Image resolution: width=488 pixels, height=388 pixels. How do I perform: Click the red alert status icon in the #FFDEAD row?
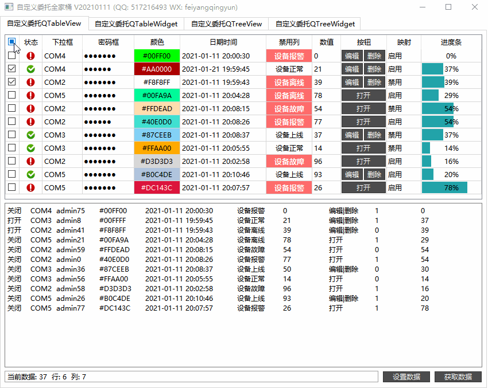coord(30,109)
